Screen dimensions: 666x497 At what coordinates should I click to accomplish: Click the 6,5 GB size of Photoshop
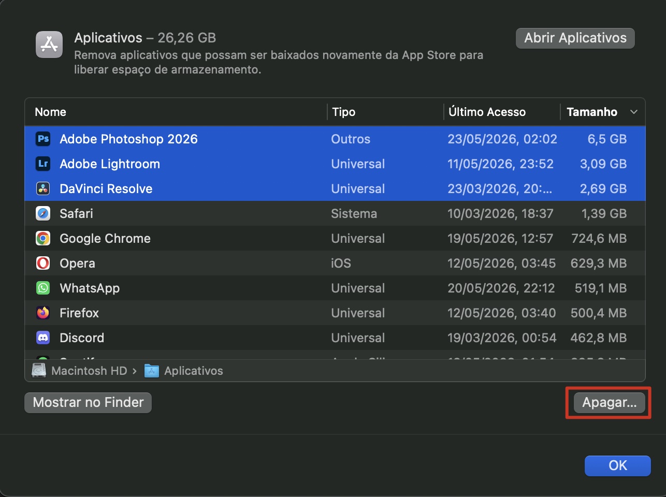pos(607,139)
